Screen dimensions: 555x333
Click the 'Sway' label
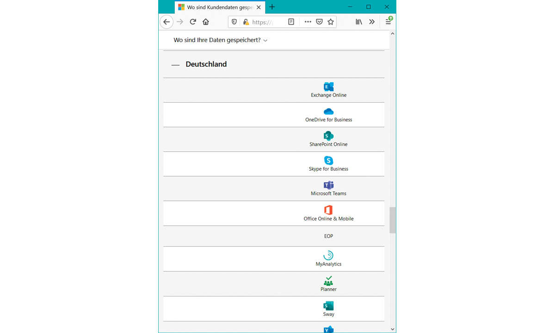coord(328,314)
